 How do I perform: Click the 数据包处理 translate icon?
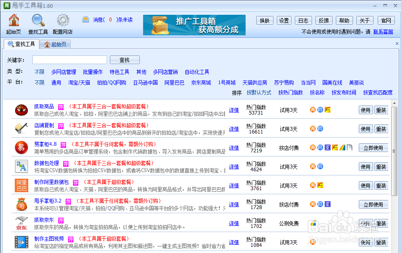click(x=21, y=166)
